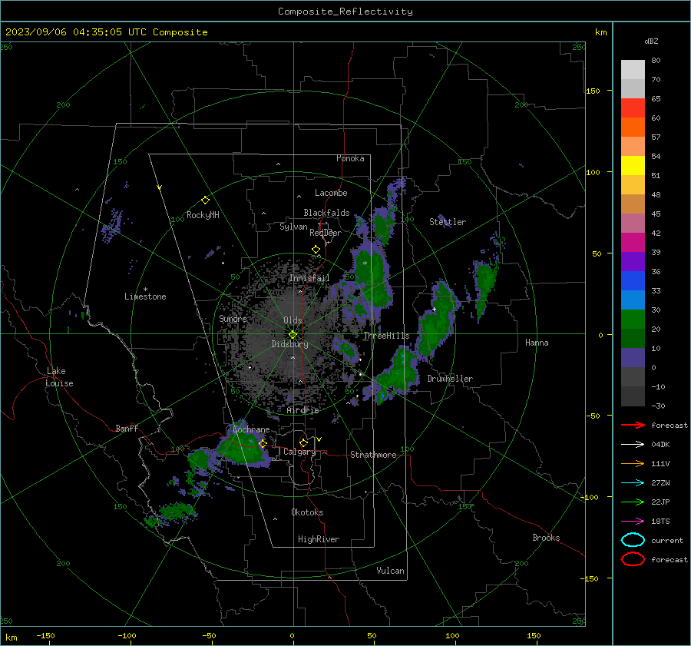691x646 pixels.
Task: Click the Drumheller city label
Action: click(450, 379)
